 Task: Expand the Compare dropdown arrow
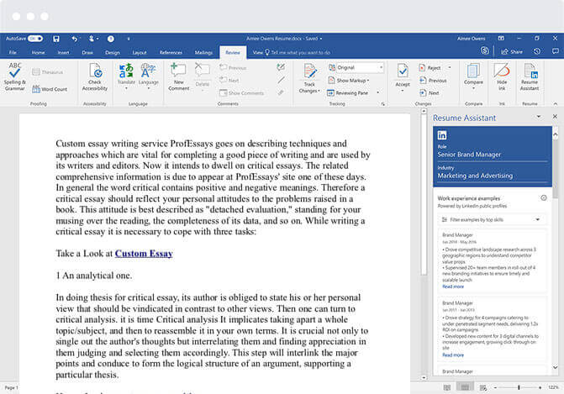tap(473, 88)
